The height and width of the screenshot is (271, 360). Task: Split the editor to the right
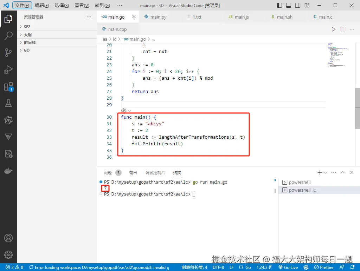[343, 29]
